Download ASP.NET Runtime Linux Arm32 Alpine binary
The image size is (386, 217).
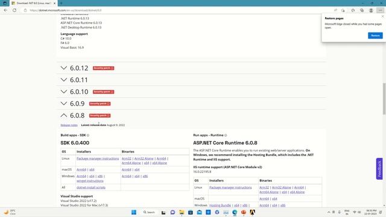282,187
